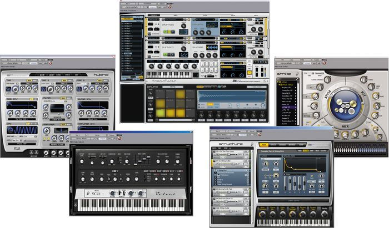This screenshot has width=389, height=228.
Task: Click the XY pad beside Transfuser keyboard
Action: 196,74
